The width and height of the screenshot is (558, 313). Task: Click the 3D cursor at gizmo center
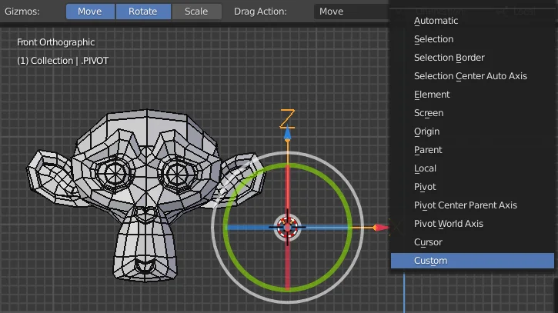coord(287,227)
